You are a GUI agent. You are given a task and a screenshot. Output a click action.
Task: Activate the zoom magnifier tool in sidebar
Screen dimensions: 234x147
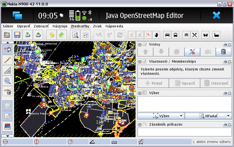click(x=7, y=81)
